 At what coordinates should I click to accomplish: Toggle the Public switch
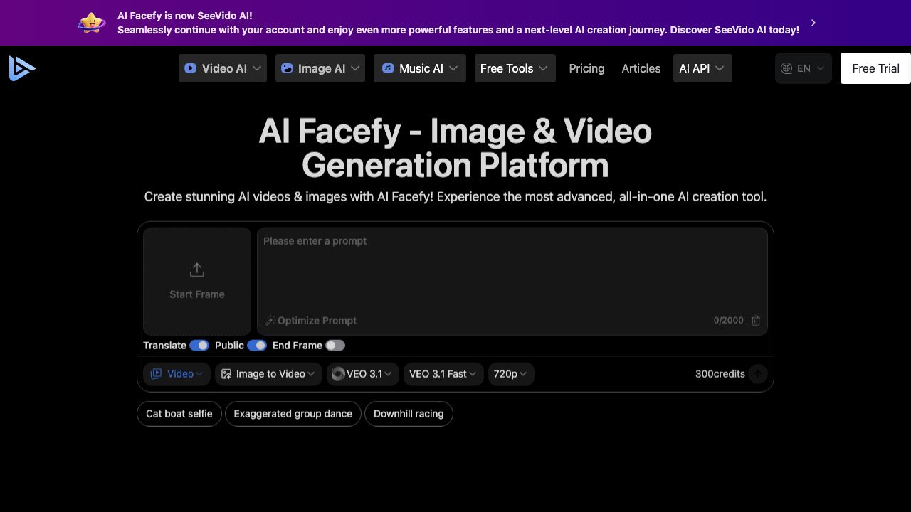pyautogui.click(x=257, y=346)
